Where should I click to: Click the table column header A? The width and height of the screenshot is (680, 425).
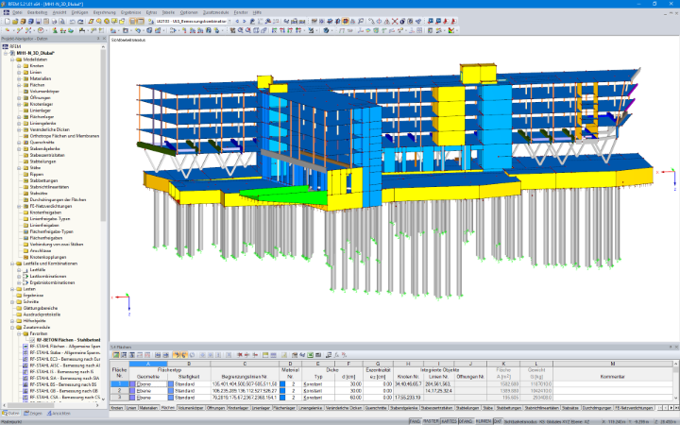pos(148,364)
